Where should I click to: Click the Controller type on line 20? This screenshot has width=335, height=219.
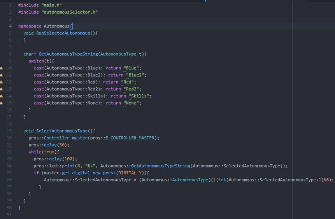[57, 138]
